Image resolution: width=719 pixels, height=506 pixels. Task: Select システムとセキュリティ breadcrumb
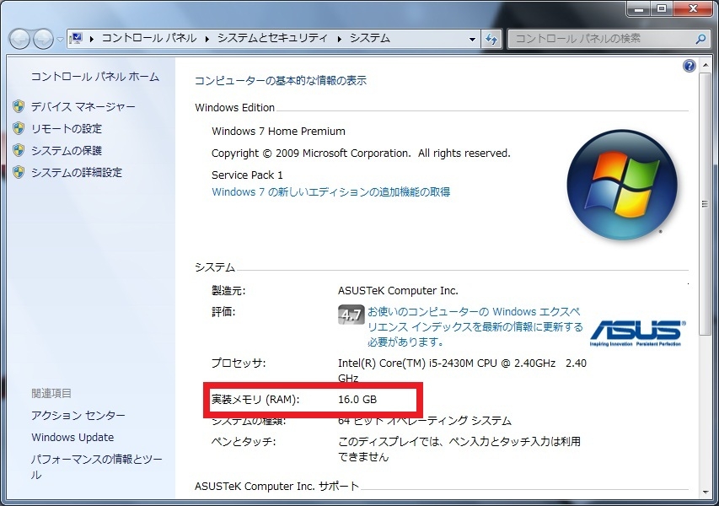(272, 38)
